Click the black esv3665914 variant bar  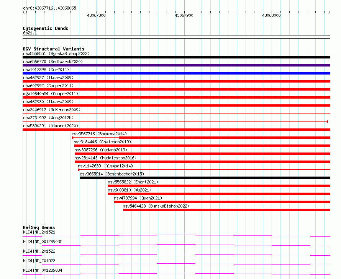(205, 178)
